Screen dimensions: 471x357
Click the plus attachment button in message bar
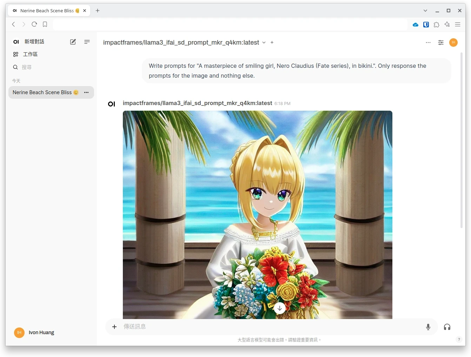point(114,327)
